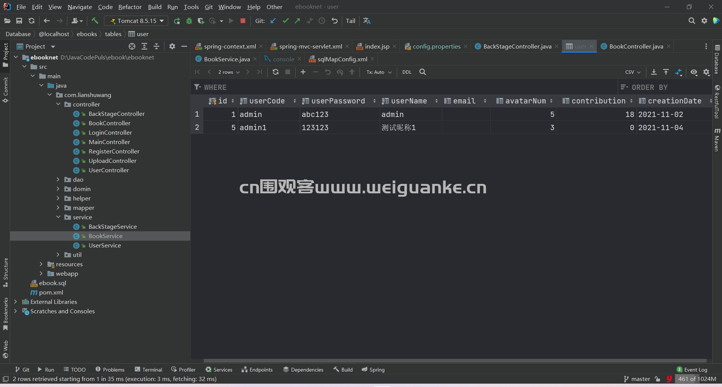
Task: Click Expand All in Project panel
Action: 144,46
